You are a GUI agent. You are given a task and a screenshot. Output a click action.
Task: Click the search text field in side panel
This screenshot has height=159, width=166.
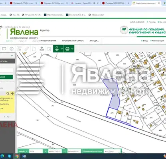6,70
